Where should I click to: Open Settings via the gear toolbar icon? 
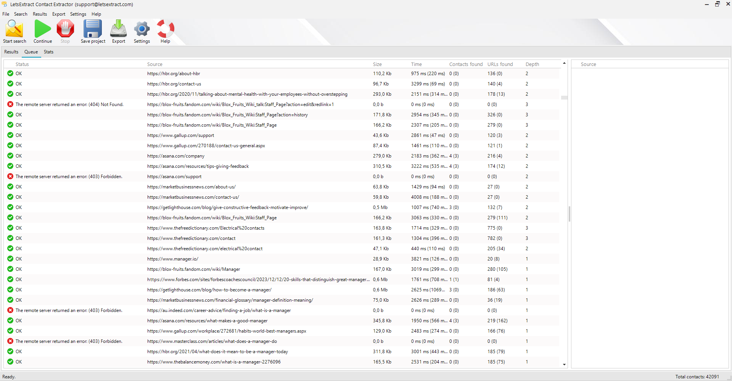tap(142, 29)
